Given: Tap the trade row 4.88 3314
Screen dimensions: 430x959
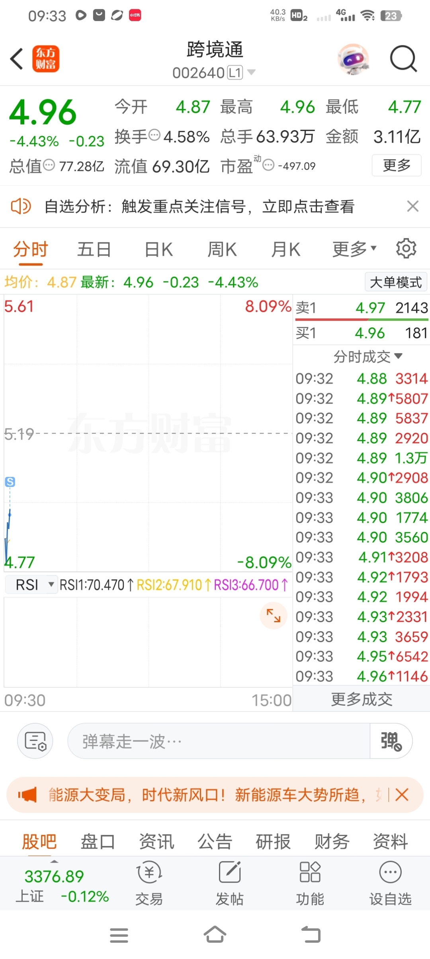Looking at the screenshot, I should coord(362,379).
